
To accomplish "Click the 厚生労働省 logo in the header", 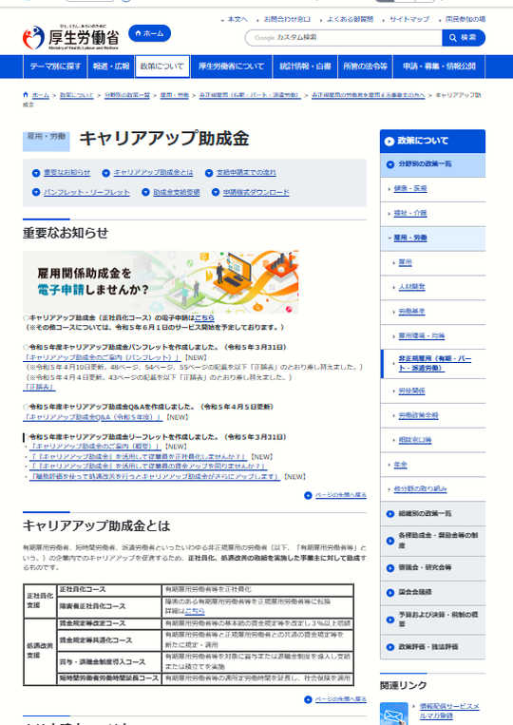I will (70, 37).
